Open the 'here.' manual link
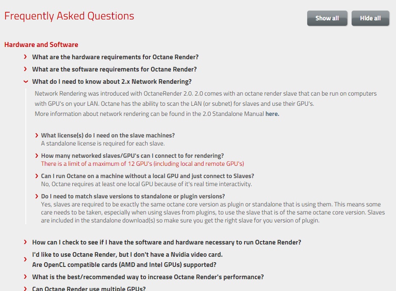The width and height of the screenshot is (396, 291). pos(272,114)
